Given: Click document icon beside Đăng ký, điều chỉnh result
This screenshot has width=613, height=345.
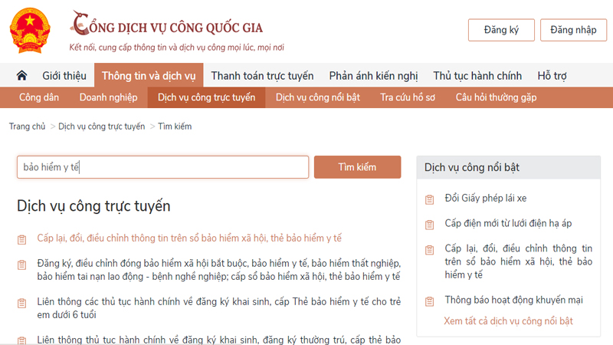Looking at the screenshot, I should click(x=22, y=265).
